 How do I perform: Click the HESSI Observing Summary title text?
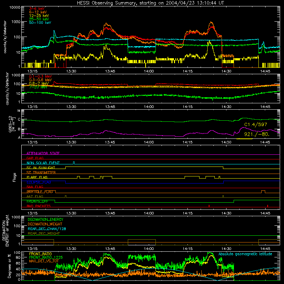coord(150,3)
